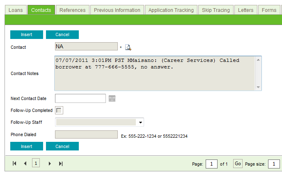Open the Skip Tracing tab
The height and width of the screenshot is (173, 282).
click(216, 10)
